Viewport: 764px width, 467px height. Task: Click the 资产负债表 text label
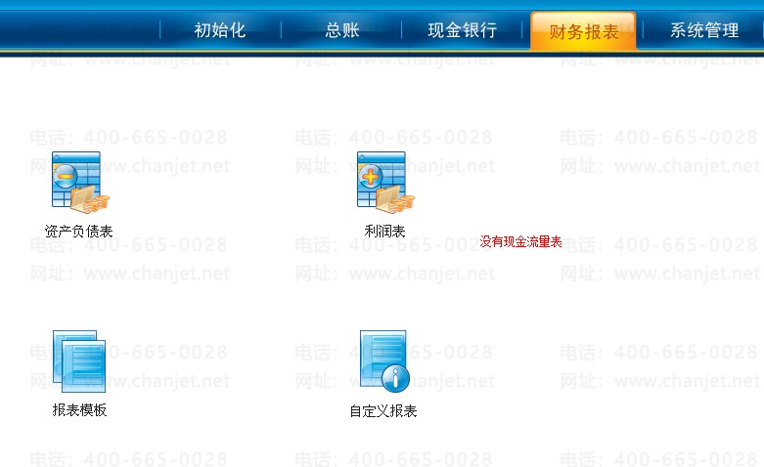[x=78, y=232]
